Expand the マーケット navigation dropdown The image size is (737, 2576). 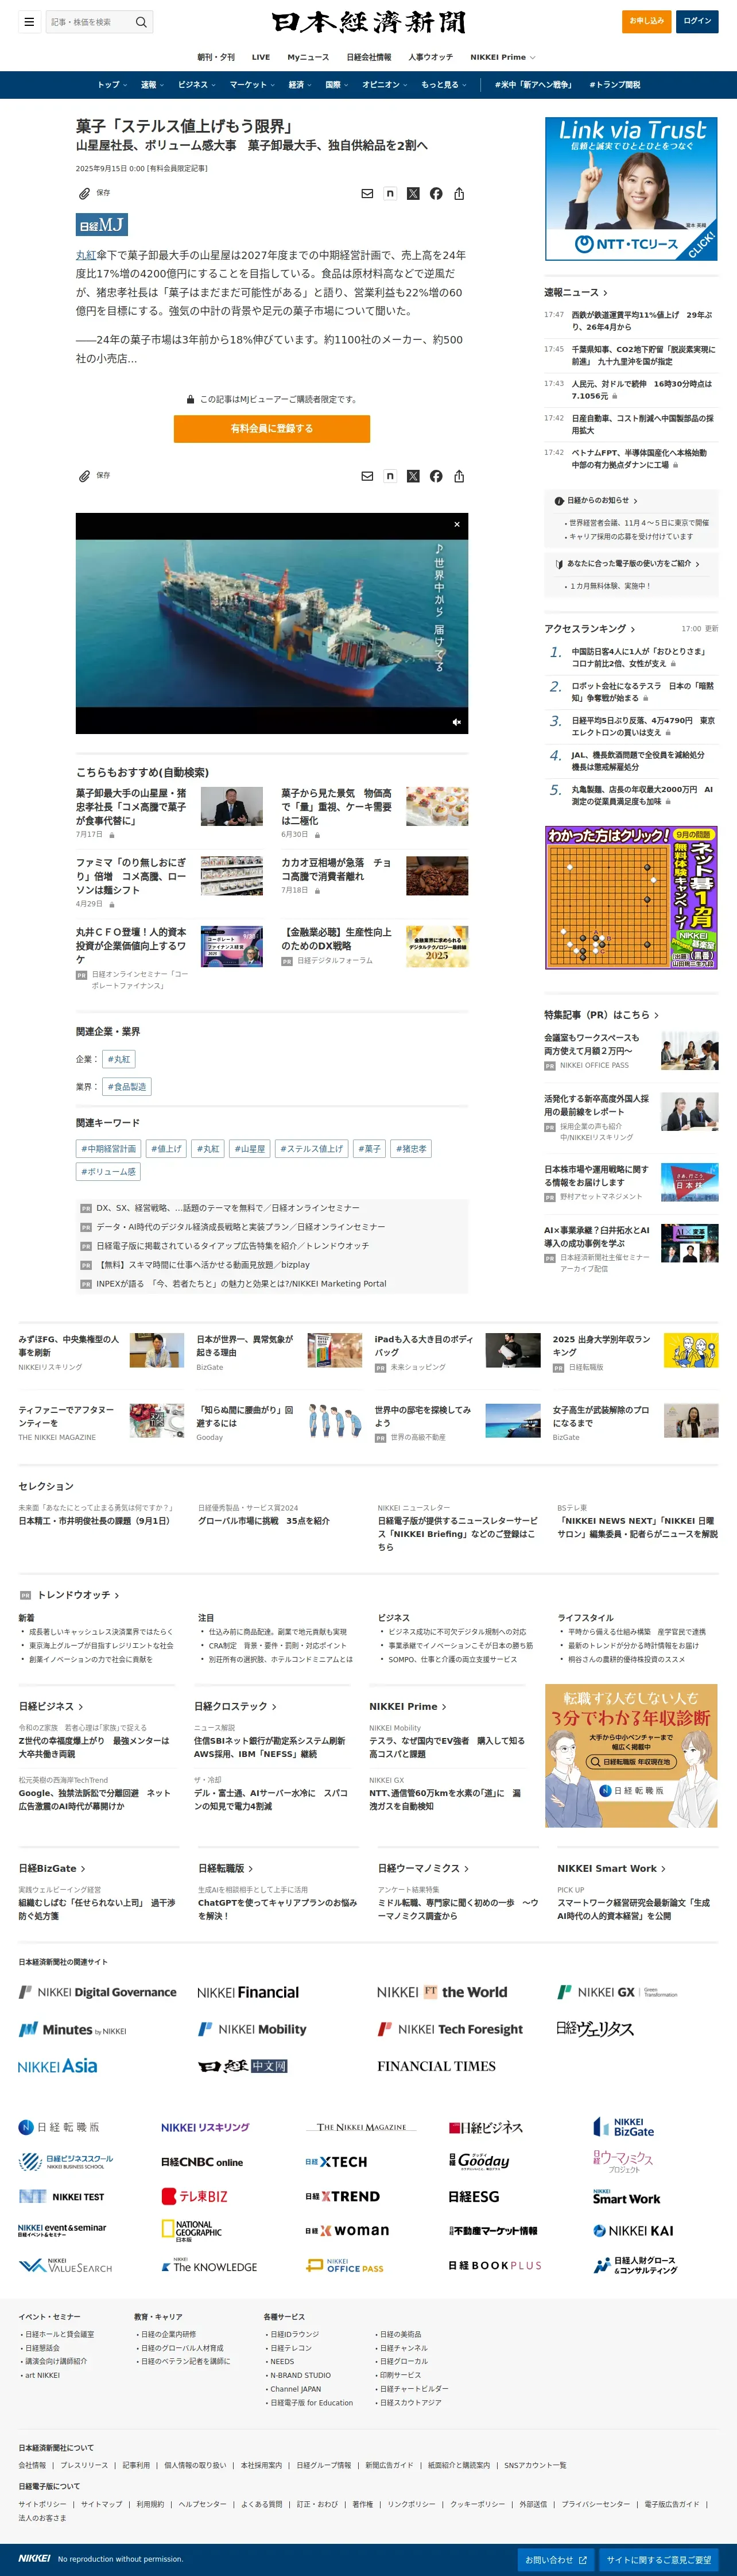click(x=252, y=85)
